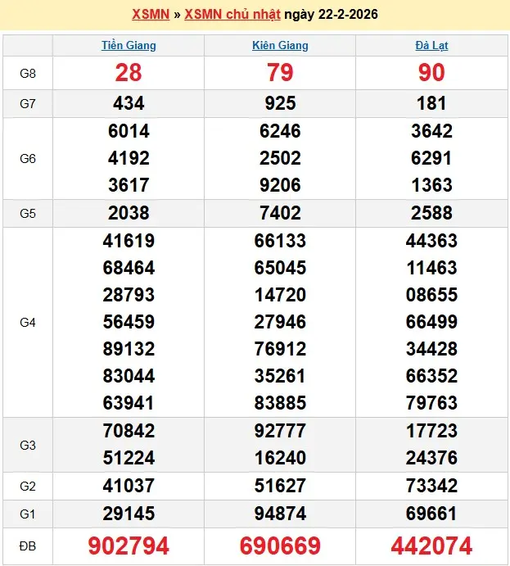Click the G8 row label
The height and width of the screenshot is (566, 510).
tap(28, 73)
